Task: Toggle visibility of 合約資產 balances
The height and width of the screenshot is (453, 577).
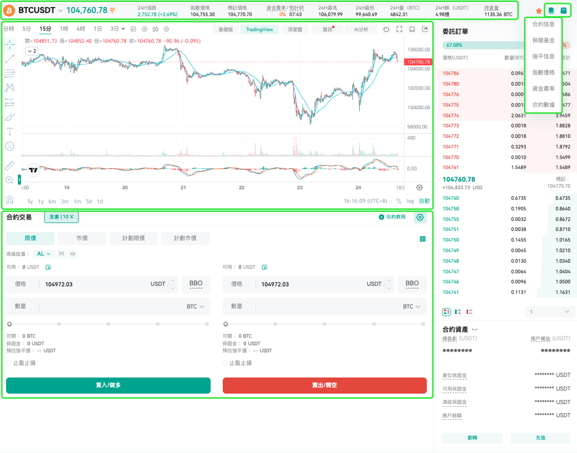Action: coord(475,330)
